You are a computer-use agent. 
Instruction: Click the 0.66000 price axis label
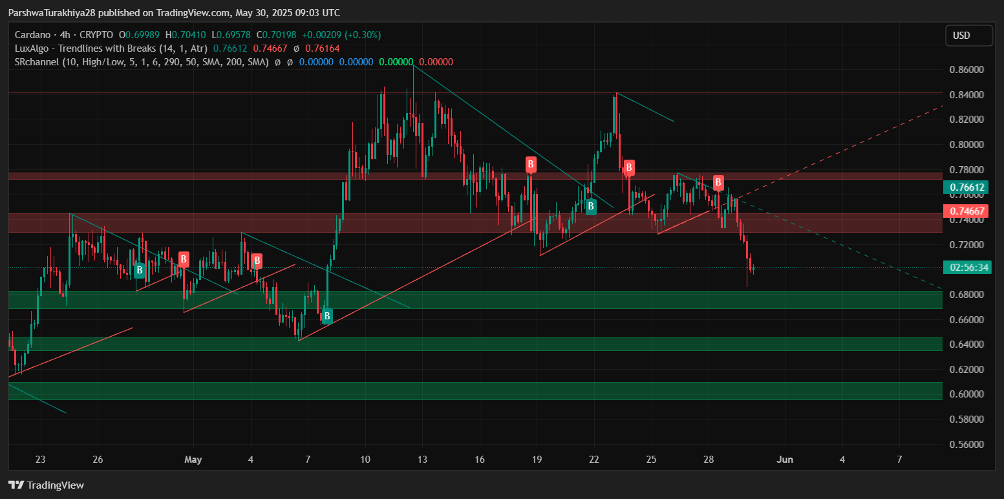[967, 320]
